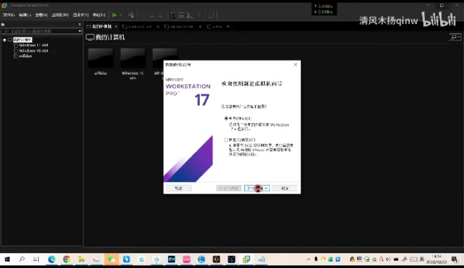This screenshot has width=464, height=268.
Task: Open the 文件 (File) menu
Action: click(8, 15)
